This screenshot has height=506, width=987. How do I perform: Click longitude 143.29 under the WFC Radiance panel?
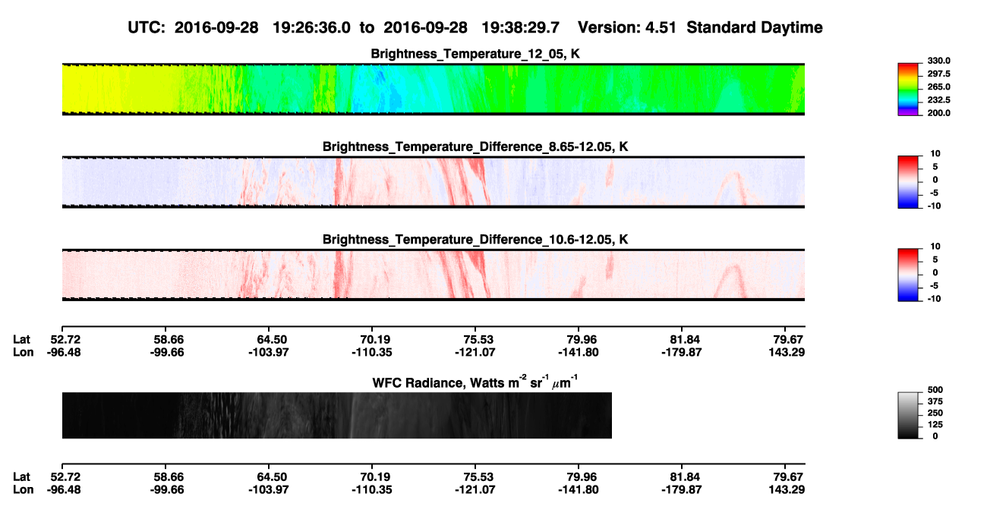(788, 489)
